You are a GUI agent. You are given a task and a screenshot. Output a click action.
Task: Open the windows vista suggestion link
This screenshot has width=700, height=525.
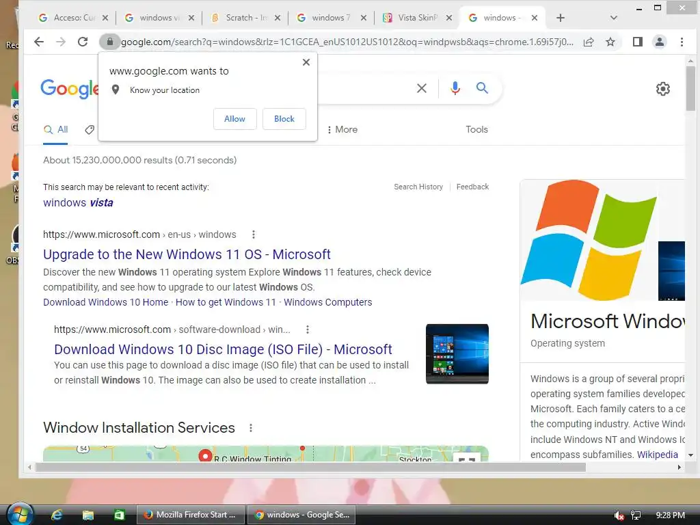point(78,202)
